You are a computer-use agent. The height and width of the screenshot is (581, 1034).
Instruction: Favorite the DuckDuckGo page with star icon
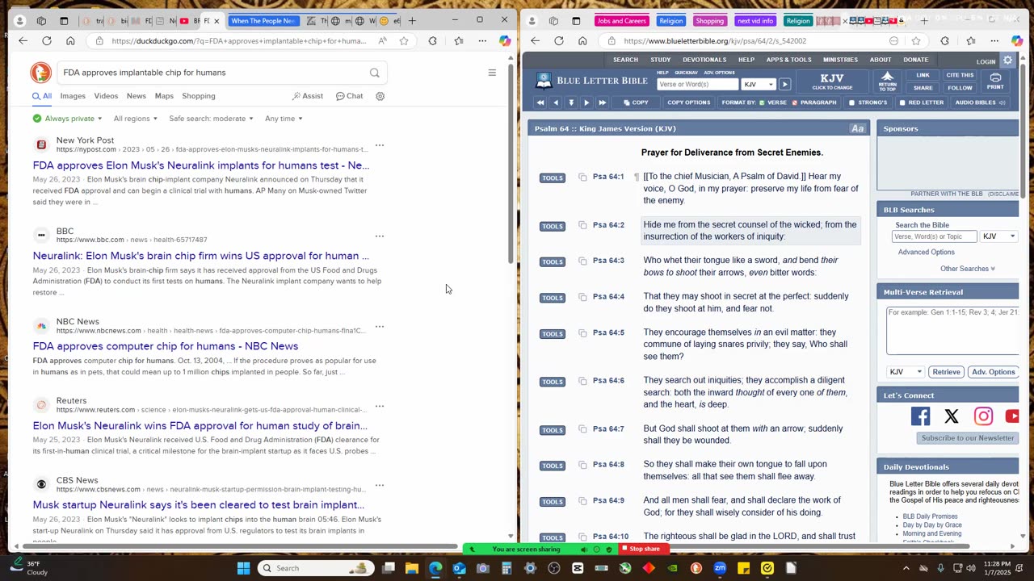click(404, 41)
